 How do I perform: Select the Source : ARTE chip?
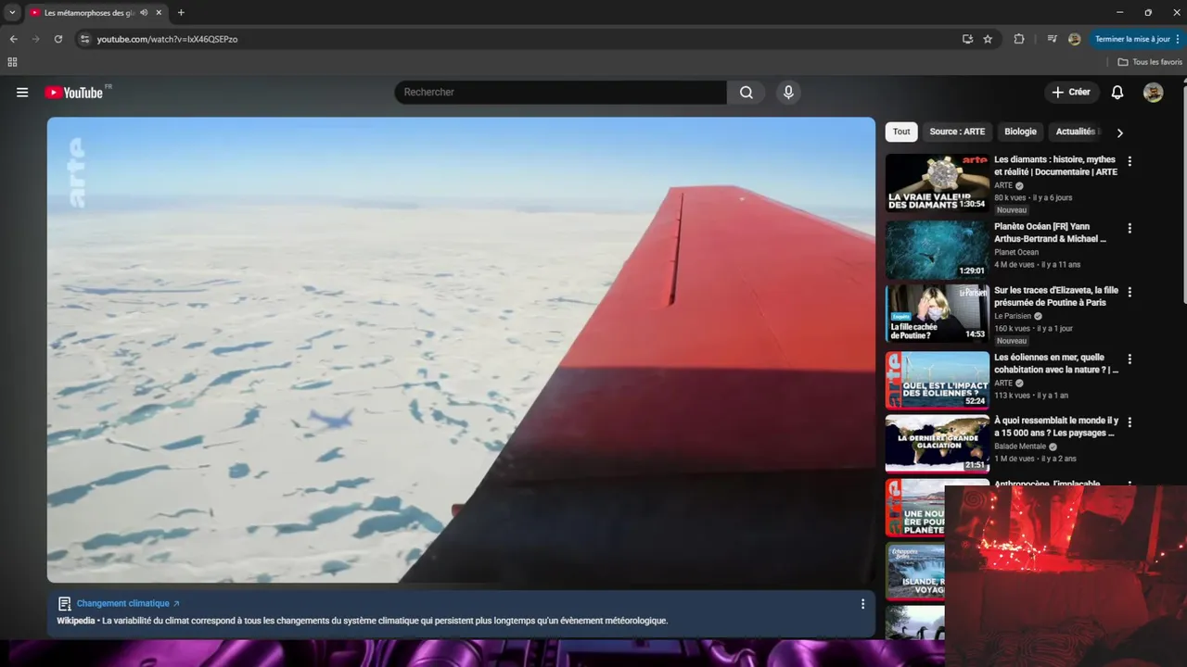(x=957, y=132)
